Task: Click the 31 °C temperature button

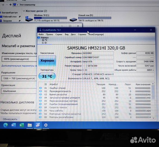Action: pyautogui.click(x=47, y=76)
